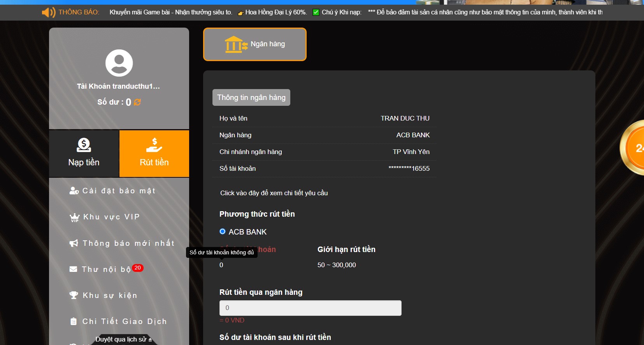
Task: Click 'Click vào đây để xem chi tiết yêu cầu'
Action: (274, 193)
